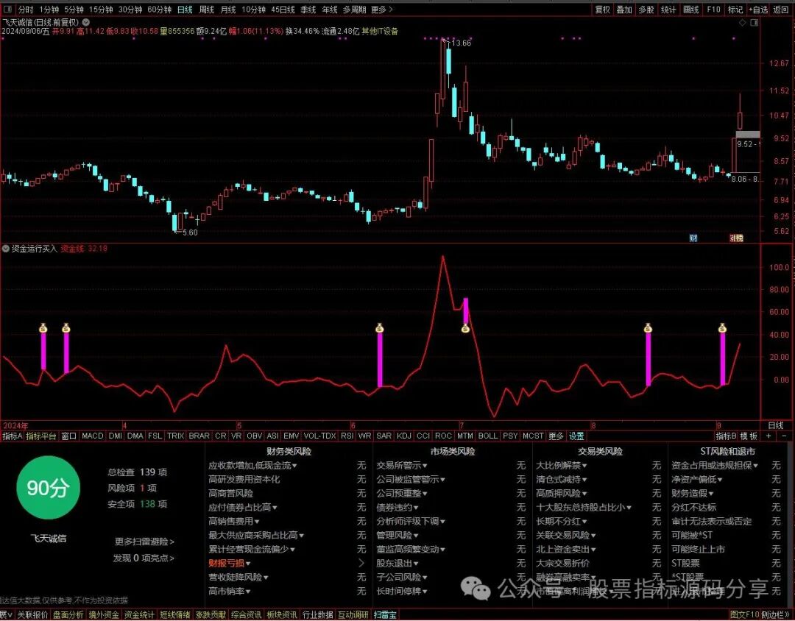Click the panel layout icon beside the diamond
Image resolution: width=795 pixels, height=621 pixels.
point(755,23)
